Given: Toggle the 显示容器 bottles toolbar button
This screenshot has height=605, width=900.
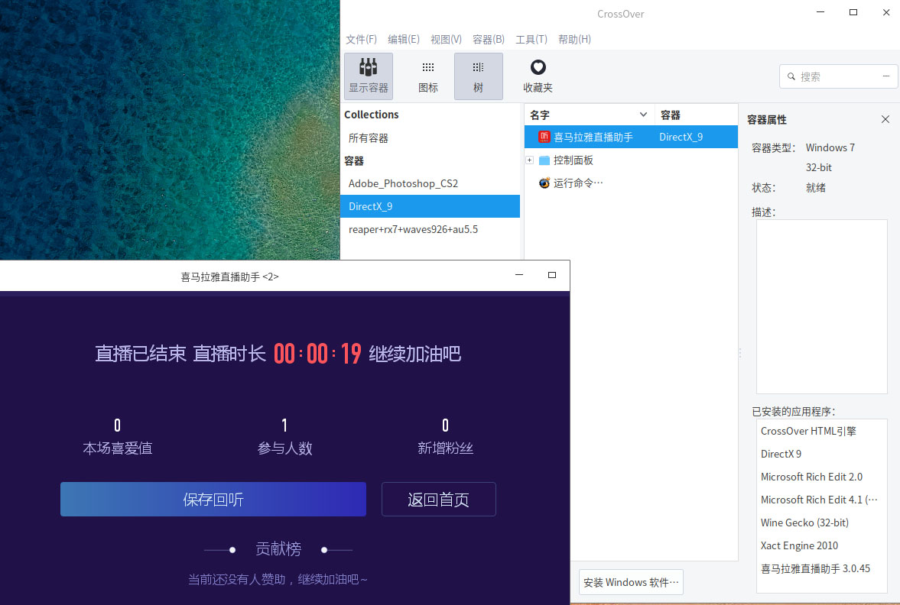Looking at the screenshot, I should point(369,76).
